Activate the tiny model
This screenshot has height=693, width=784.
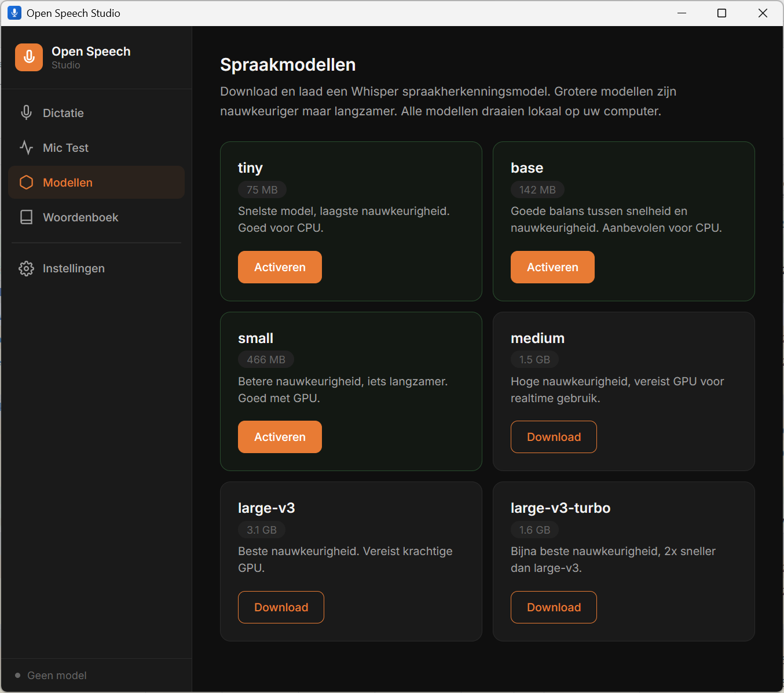pos(280,267)
